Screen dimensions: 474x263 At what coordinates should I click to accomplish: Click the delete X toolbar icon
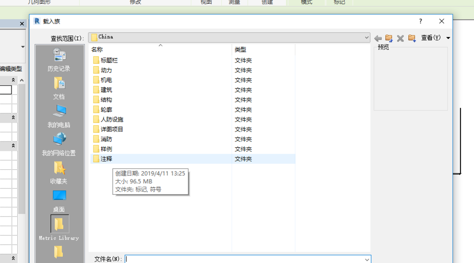coord(400,38)
